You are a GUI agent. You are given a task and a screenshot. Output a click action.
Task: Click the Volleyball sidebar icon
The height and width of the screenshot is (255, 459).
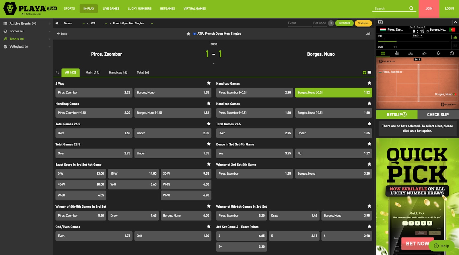(x=5, y=47)
